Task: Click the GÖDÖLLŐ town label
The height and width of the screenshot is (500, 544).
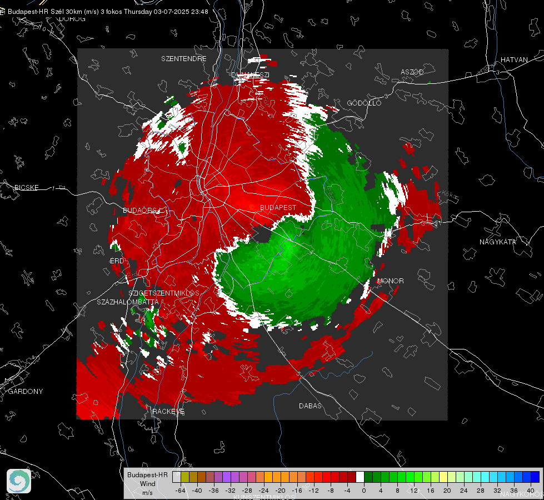Action: [x=364, y=103]
